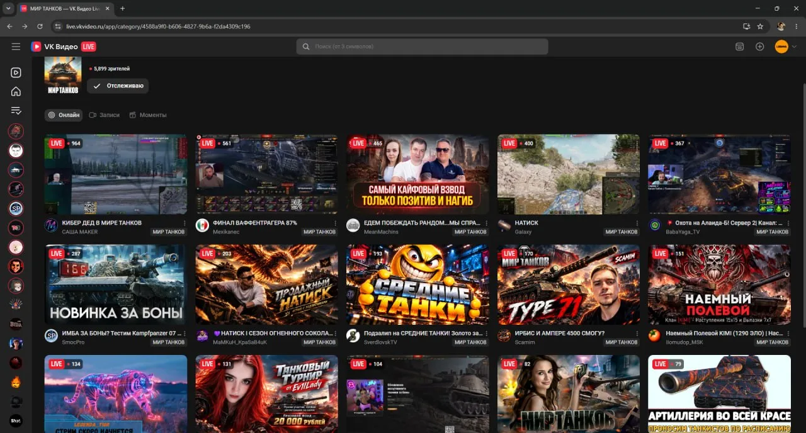Open the SP channel avatar in the sidebar
The image size is (806, 433).
[x=16, y=208]
